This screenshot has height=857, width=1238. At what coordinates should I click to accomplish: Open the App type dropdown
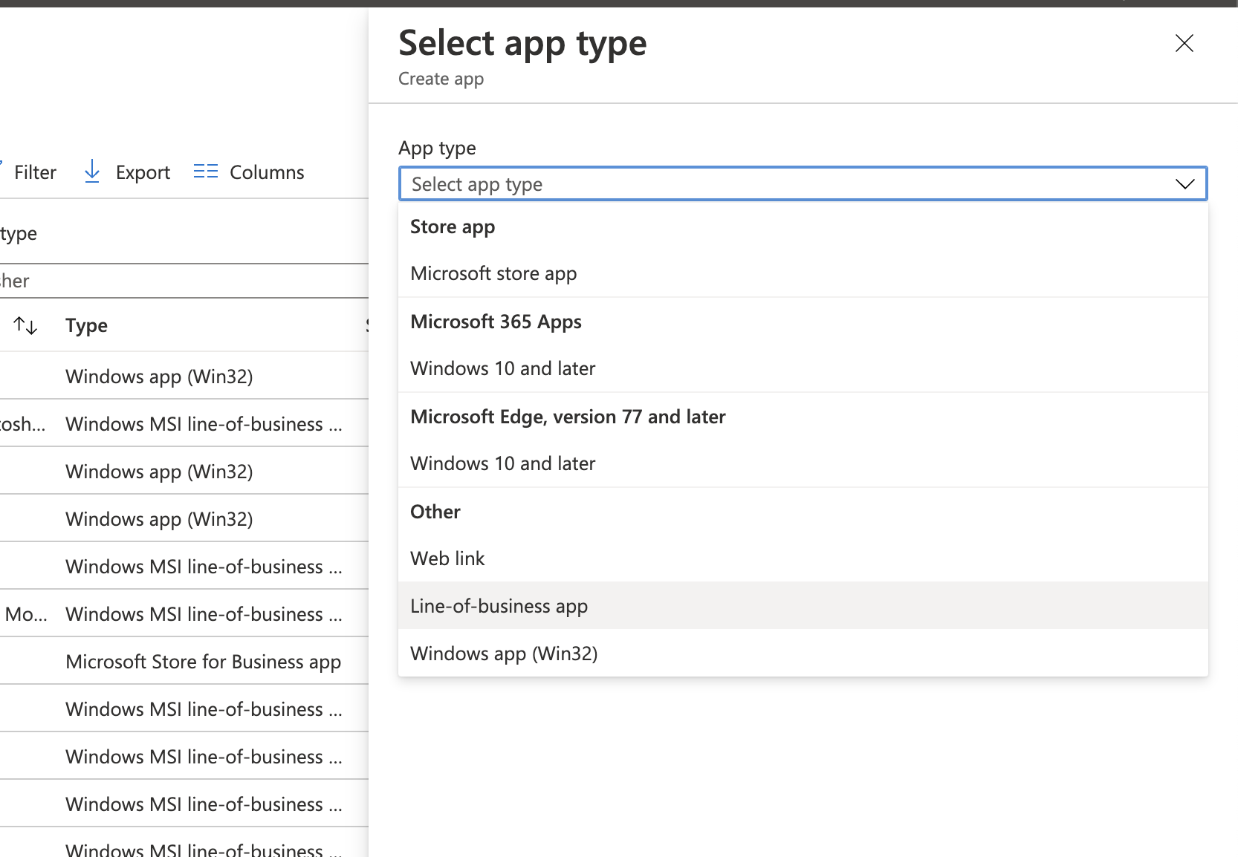pos(803,183)
